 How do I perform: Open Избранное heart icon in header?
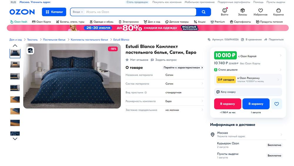point(260,10)
